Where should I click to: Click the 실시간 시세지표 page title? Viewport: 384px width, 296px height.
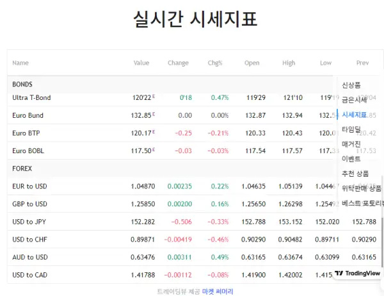pos(195,19)
